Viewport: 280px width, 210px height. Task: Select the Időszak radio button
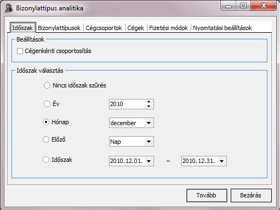[x=46, y=160]
